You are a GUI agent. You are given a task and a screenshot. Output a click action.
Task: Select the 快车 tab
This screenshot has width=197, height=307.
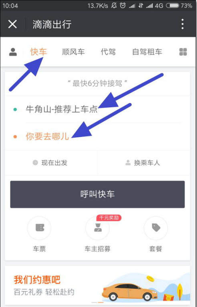(x=38, y=52)
